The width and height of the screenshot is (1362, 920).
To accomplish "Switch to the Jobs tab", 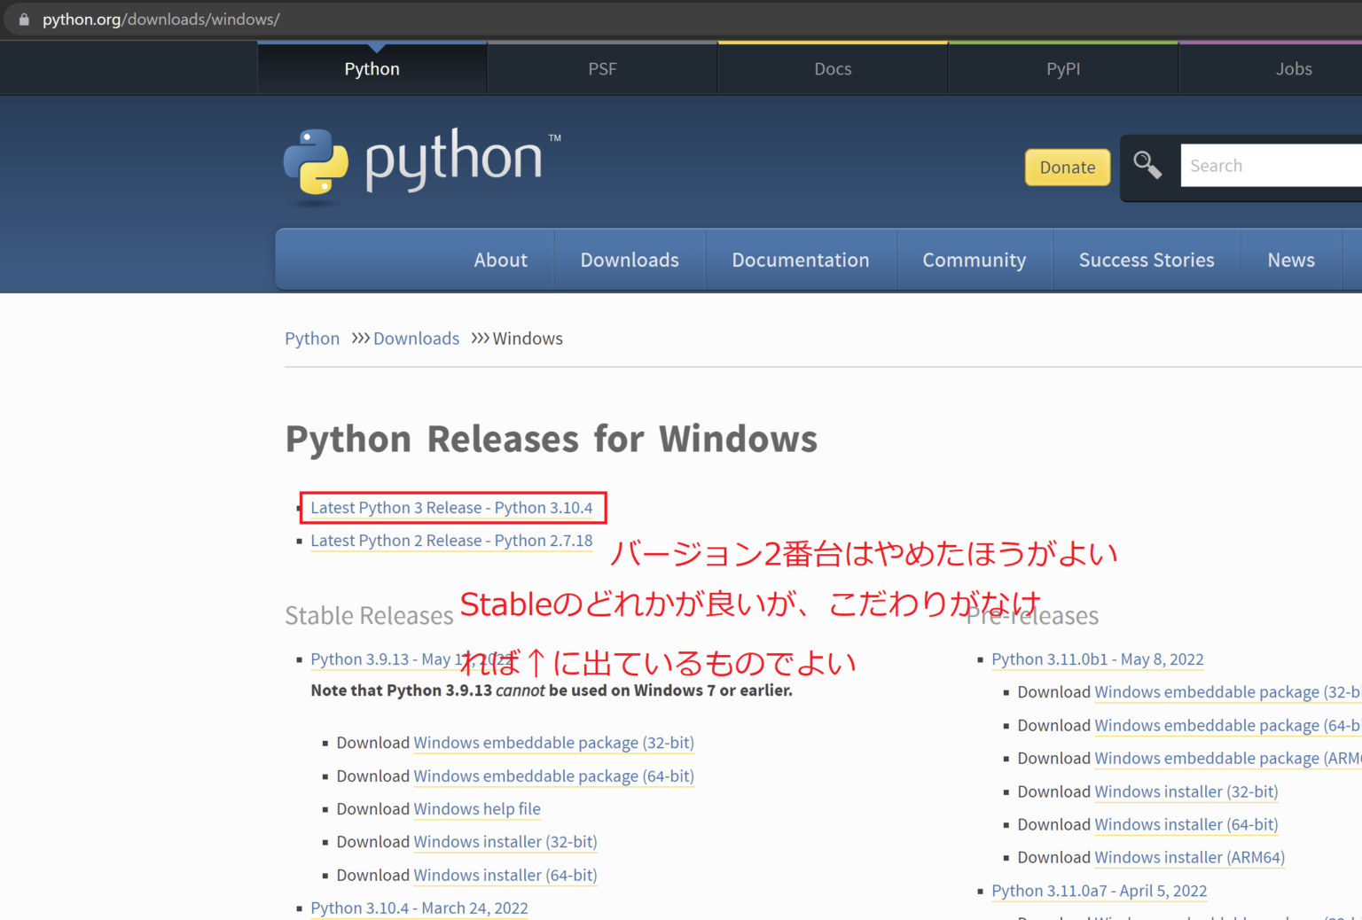I will coord(1294,68).
